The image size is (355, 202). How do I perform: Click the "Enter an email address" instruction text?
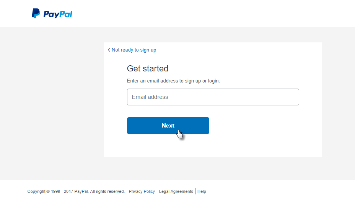point(173,81)
